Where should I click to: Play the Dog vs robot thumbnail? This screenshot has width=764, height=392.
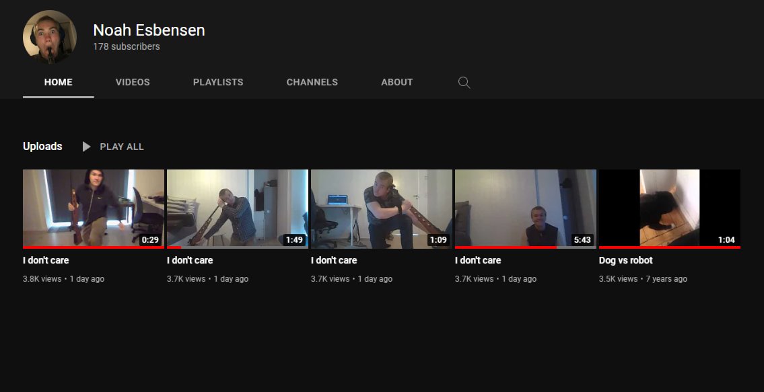pyautogui.click(x=670, y=209)
